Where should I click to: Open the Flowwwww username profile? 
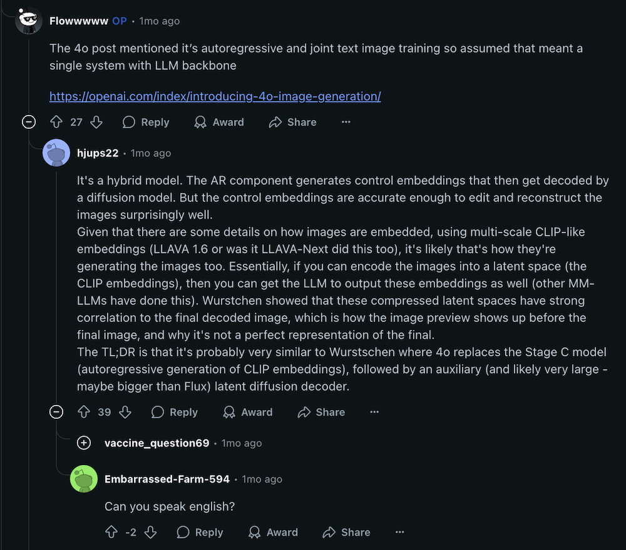[x=79, y=21]
